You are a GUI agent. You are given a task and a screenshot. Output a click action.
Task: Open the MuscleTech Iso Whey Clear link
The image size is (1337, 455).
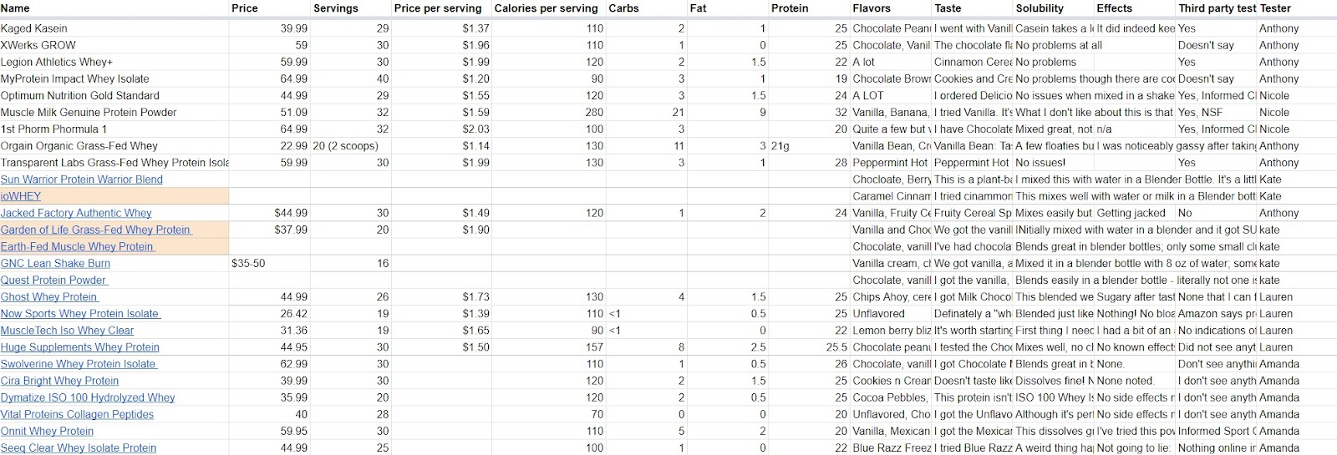coord(68,330)
